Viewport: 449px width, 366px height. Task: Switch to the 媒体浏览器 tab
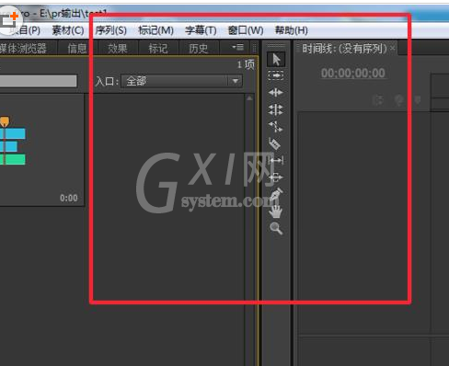click(23, 48)
